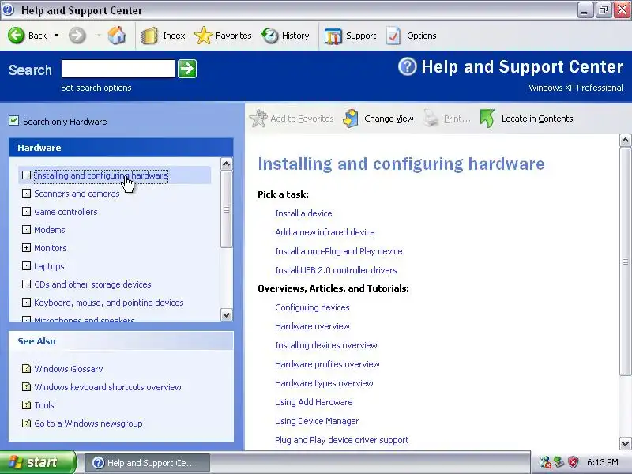Open the Windows Start button
Viewport: 632px width, 474px height.
[38, 462]
